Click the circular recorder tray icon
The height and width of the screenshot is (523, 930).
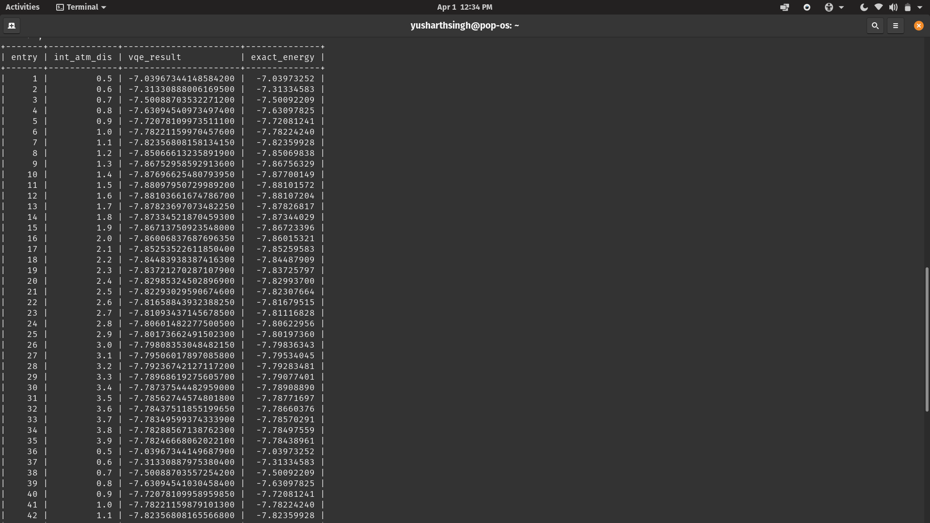pyautogui.click(x=806, y=7)
